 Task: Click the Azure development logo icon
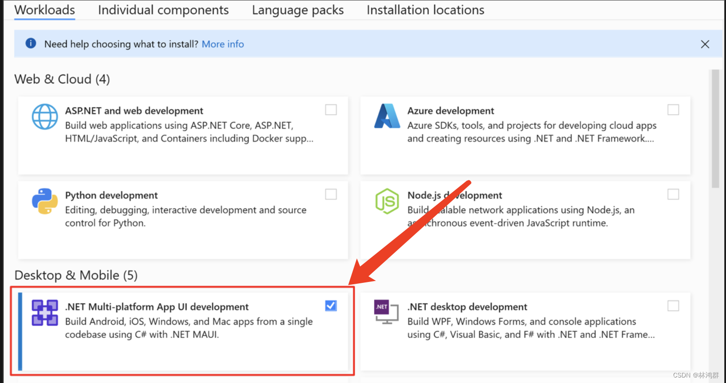click(387, 116)
